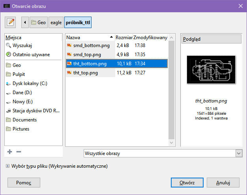Click the left arrow path scroll button
This screenshot has height=195, width=247.
(x=25, y=23)
